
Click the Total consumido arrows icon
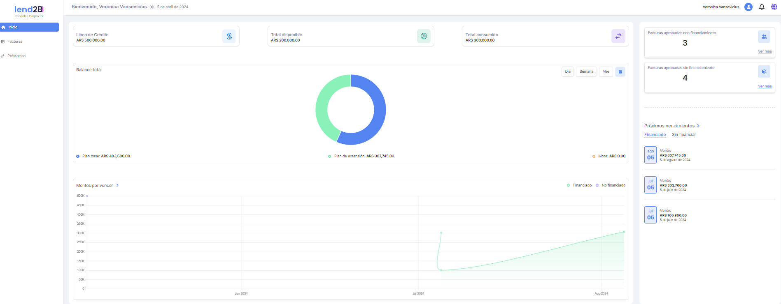coord(618,36)
